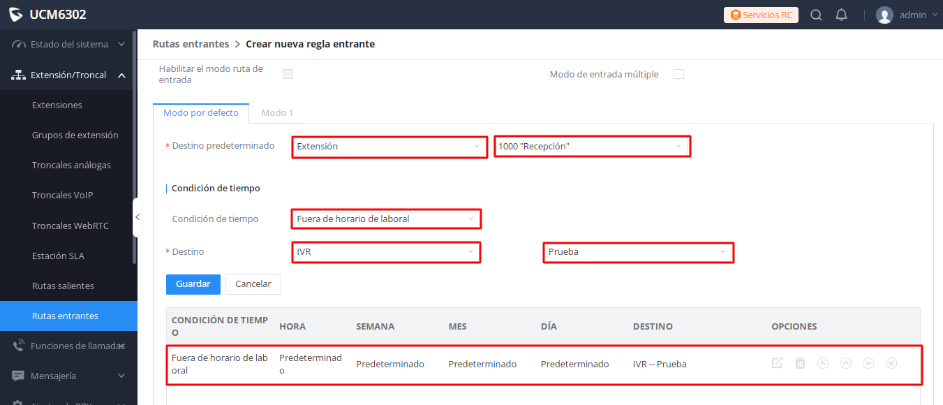The width and height of the screenshot is (943, 405).
Task: Open the Destino predeterminado Extensión dropdown
Action: click(x=389, y=147)
